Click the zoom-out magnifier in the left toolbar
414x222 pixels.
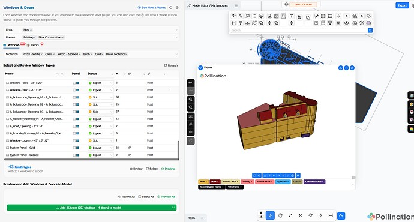pyautogui.click(x=191, y=107)
